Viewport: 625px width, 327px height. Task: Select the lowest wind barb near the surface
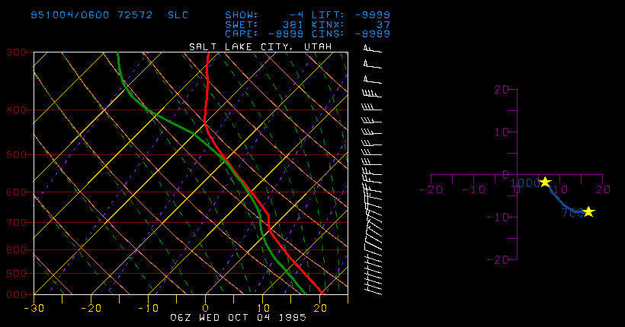tap(373, 289)
